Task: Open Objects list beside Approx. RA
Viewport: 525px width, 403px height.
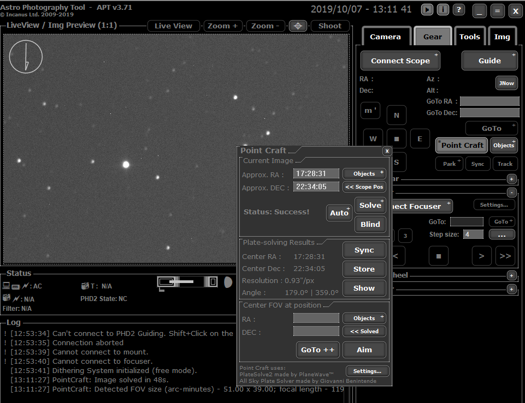Action: pyautogui.click(x=364, y=173)
